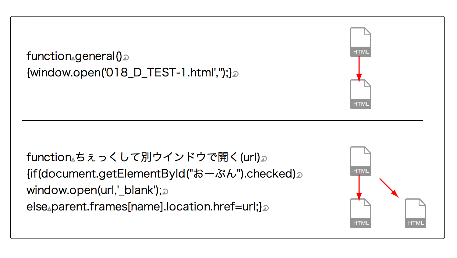The width and height of the screenshot is (457, 258).
Task: Click the red vertical arrow in the upper diagram
Action: tap(359, 69)
